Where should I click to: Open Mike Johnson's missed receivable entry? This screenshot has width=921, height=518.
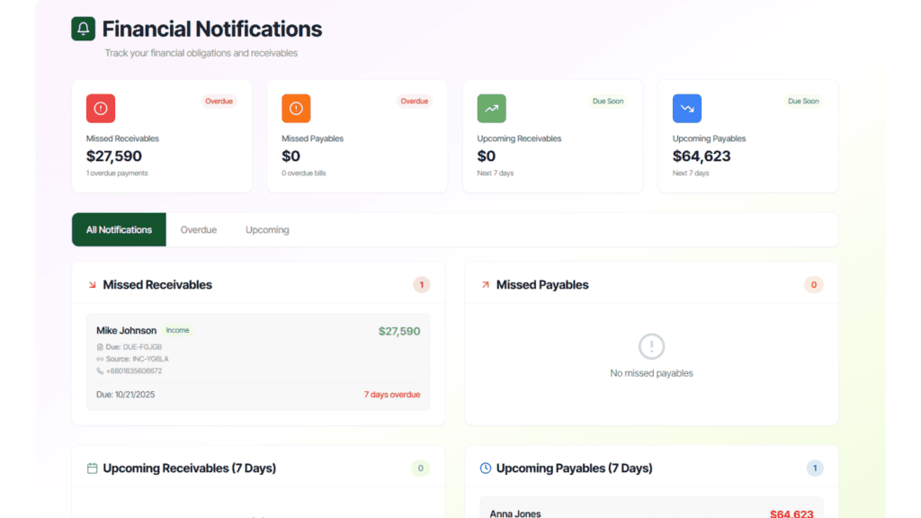coord(258,362)
